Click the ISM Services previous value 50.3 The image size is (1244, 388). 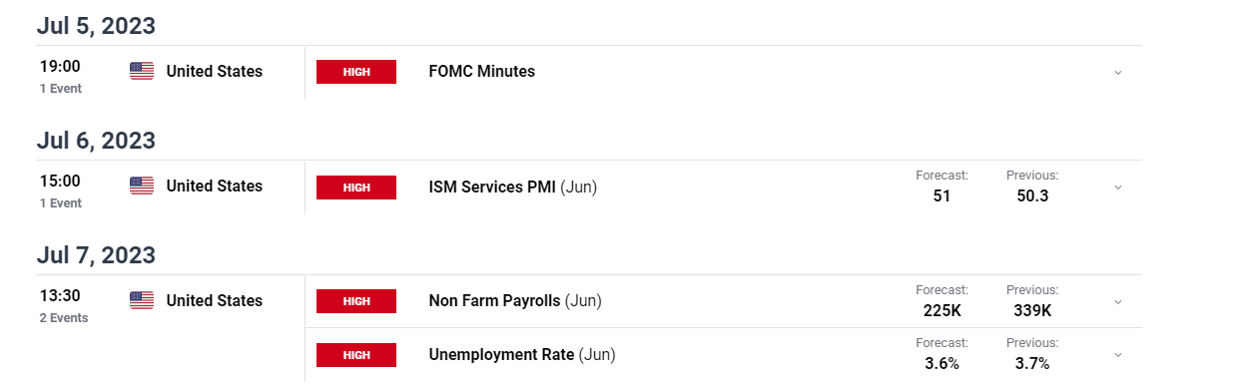click(x=1032, y=195)
